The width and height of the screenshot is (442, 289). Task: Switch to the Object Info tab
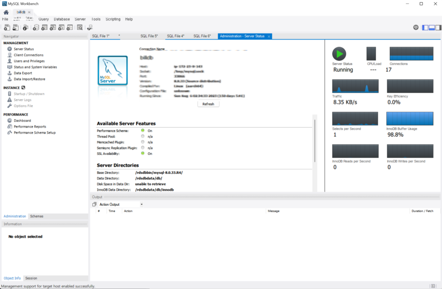coord(12,278)
